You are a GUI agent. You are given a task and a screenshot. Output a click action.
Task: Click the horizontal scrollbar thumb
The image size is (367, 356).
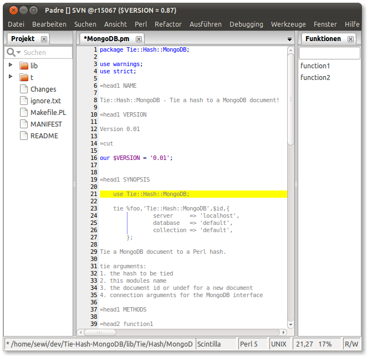point(100,332)
